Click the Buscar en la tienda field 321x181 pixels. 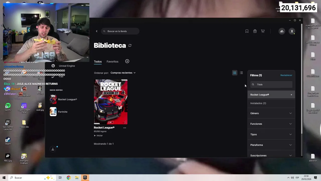[120, 31]
